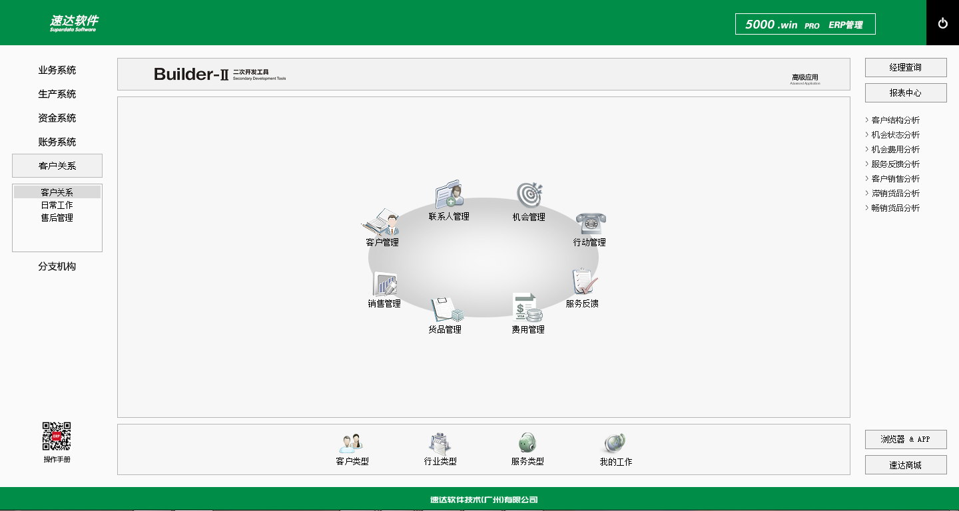Click the power button in top corner
Image resolution: width=959 pixels, height=511 pixels.
(942, 23)
